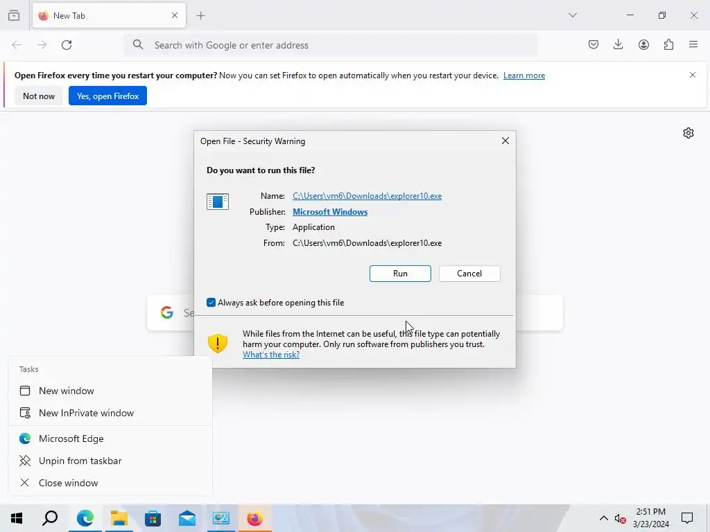Image resolution: width=710 pixels, height=532 pixels.
Task: Go forward using the forward arrow
Action: point(42,45)
